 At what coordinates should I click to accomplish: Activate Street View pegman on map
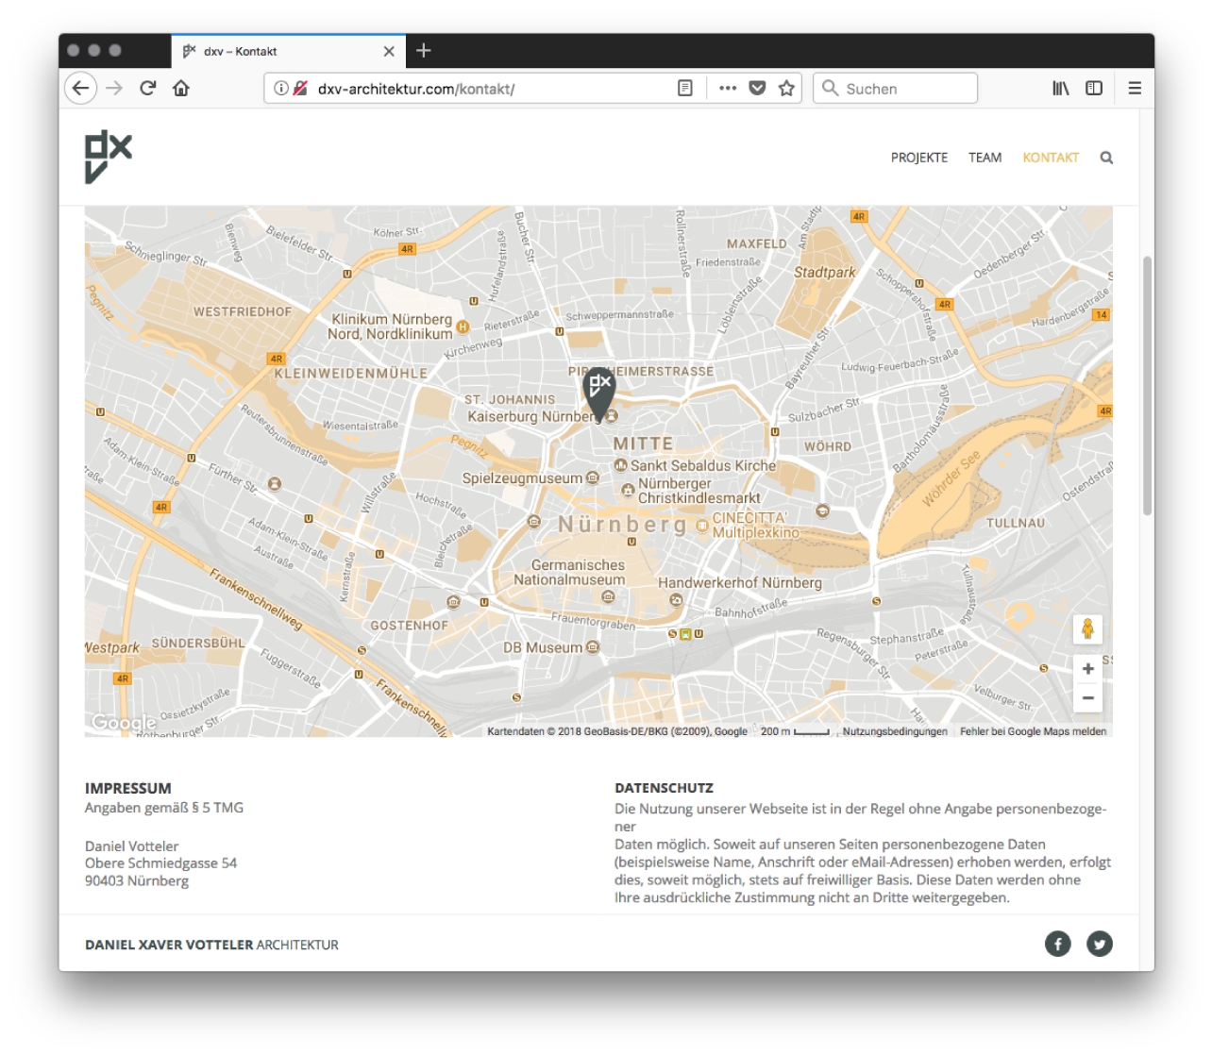click(x=1087, y=628)
